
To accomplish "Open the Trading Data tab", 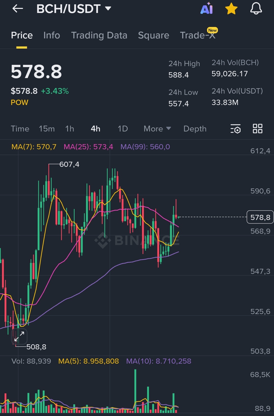I will 99,35.
